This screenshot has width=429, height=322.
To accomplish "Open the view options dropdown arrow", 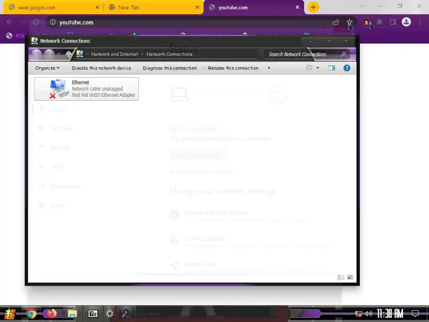I will click(x=318, y=68).
